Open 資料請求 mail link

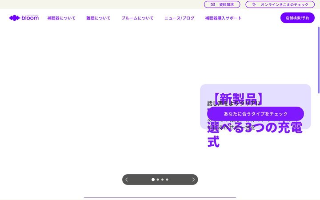coord(222,4)
